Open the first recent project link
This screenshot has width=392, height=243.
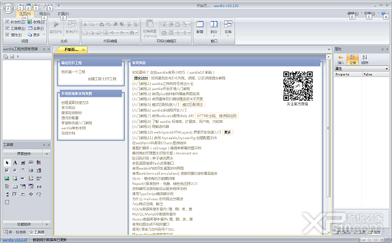point(73,72)
